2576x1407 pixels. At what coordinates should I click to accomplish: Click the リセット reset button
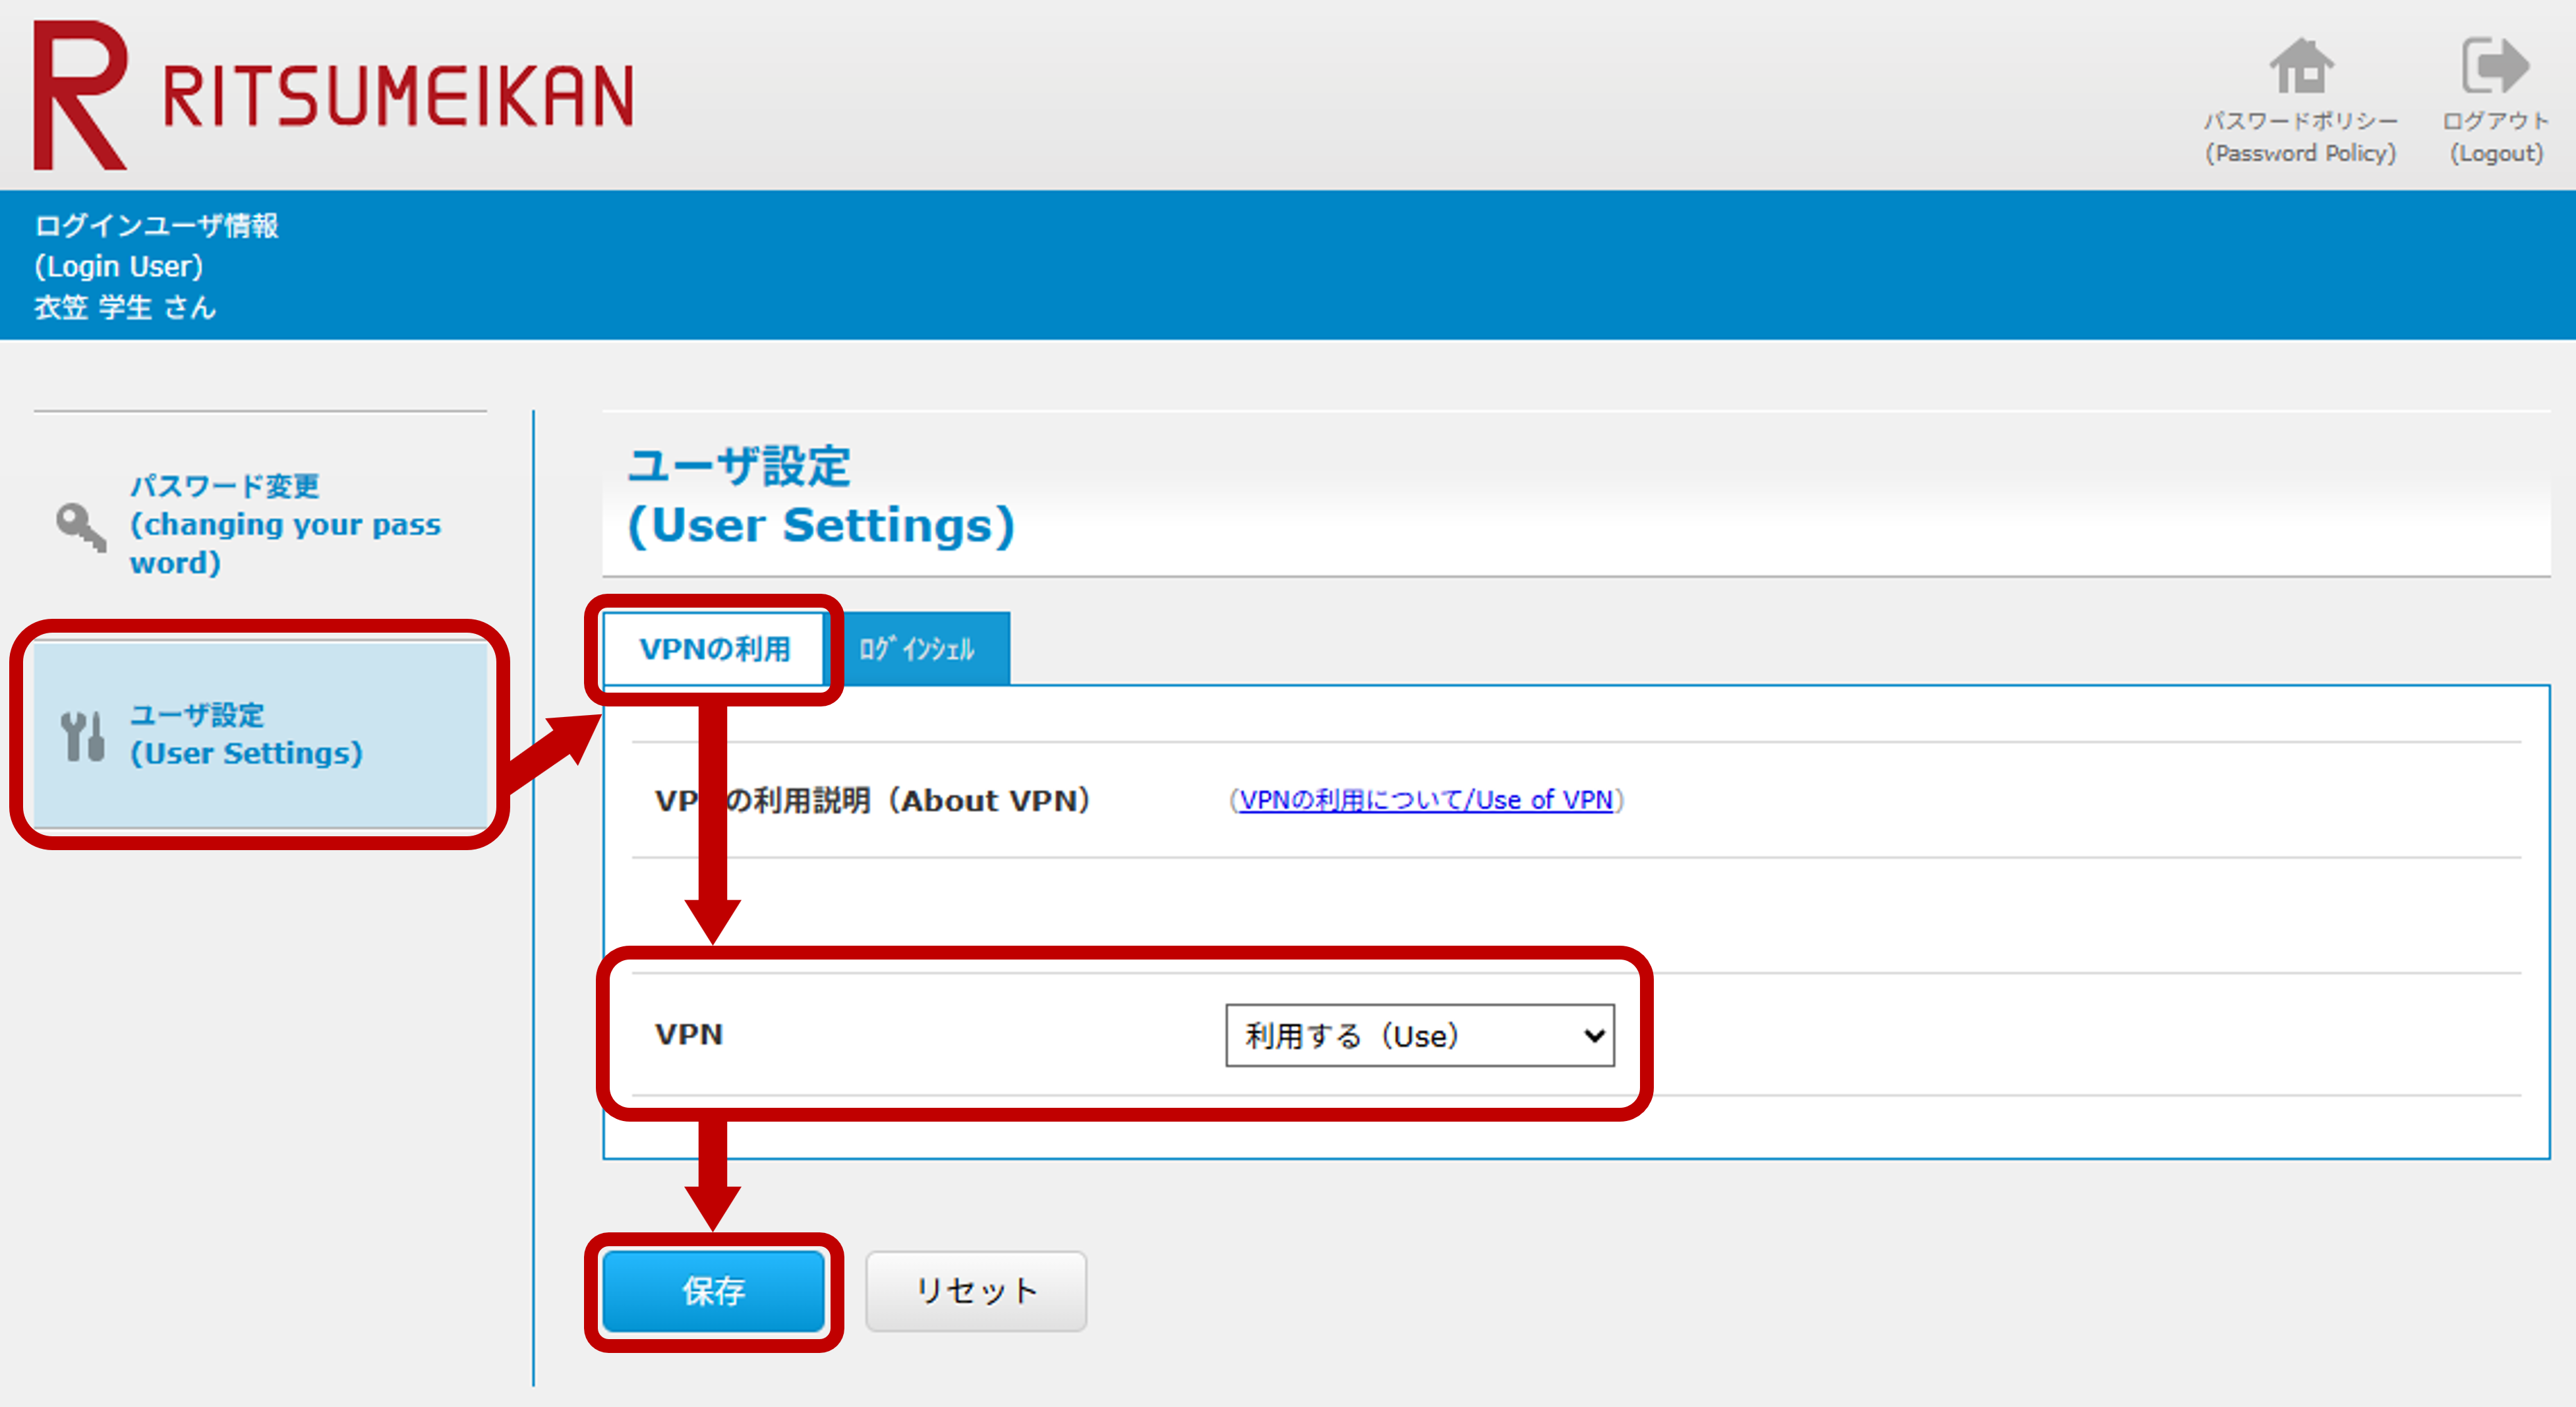click(x=976, y=1291)
